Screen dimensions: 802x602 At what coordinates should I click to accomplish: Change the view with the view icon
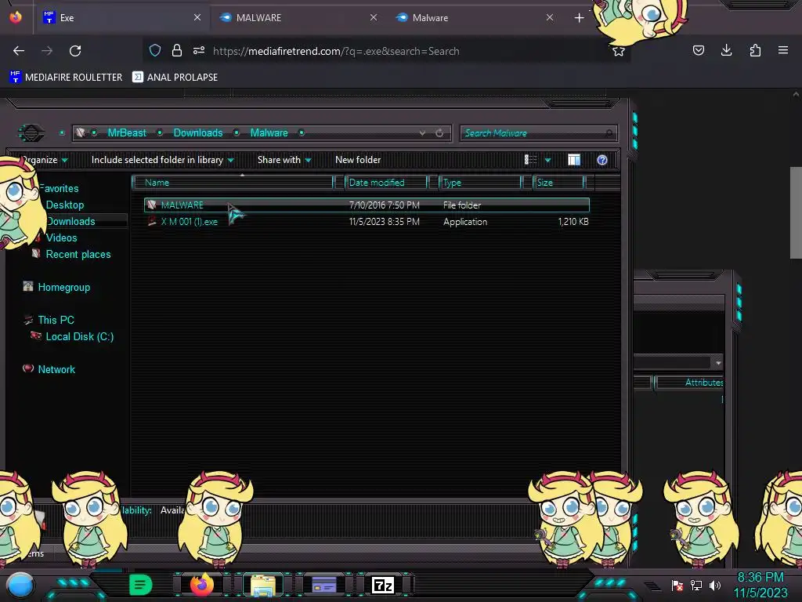[530, 160]
